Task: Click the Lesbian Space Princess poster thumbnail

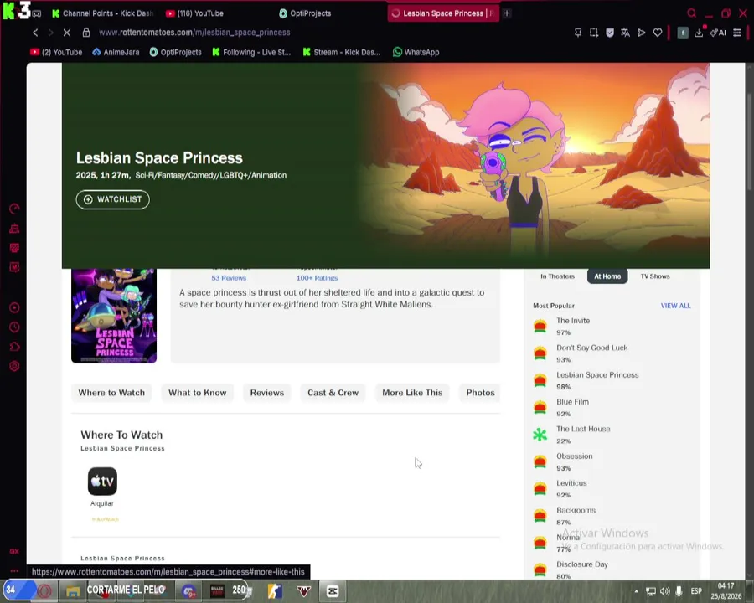Action: [114, 316]
